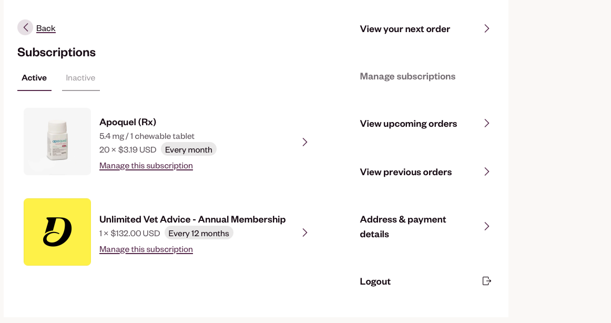Click the Back link
The width and height of the screenshot is (611, 323).
click(46, 28)
